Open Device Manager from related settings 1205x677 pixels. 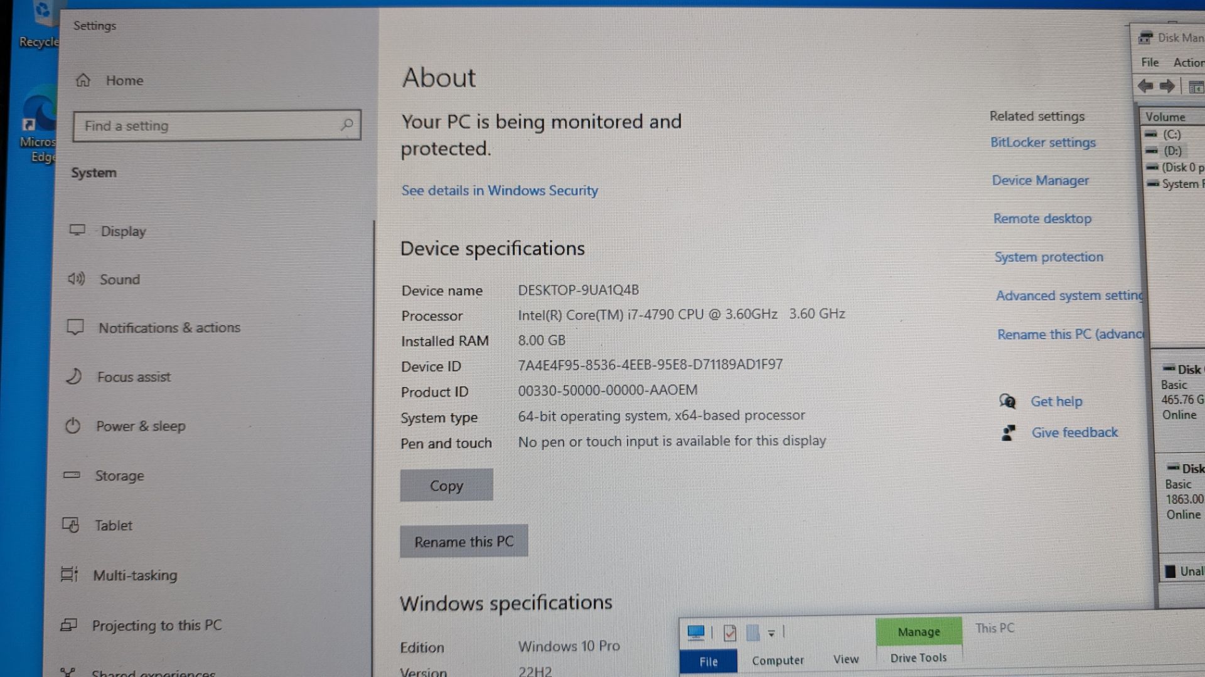click(1041, 180)
